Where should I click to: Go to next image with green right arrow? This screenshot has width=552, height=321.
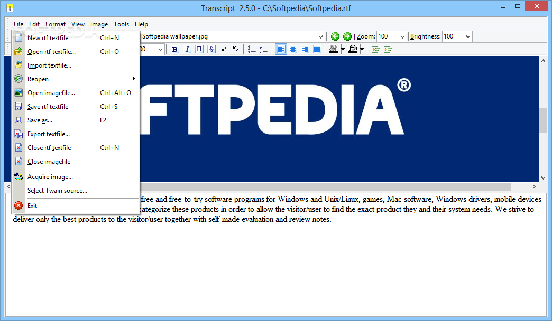tap(347, 36)
